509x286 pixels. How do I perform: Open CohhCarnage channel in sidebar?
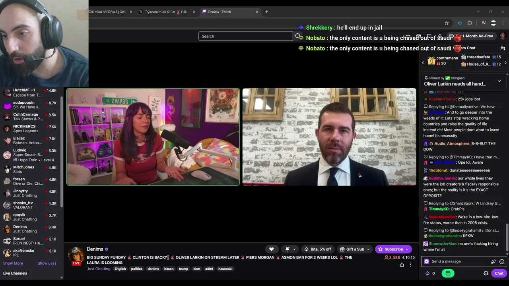[x=30, y=117]
